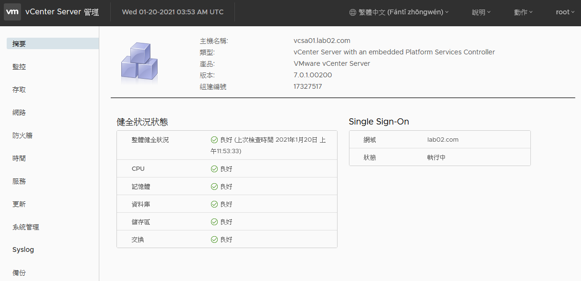Image resolution: width=581 pixels, height=281 pixels.
Task: Go to 服務 in the sidebar
Action: coord(19,181)
